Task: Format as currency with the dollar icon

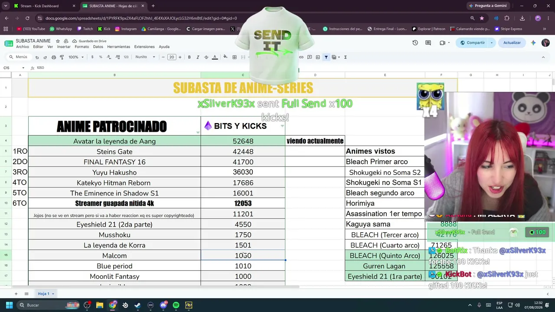Action: pos(92,57)
